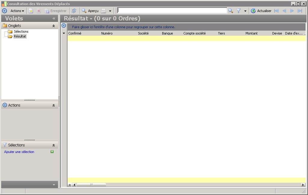Click the blue circle icon beside the grouping bar
Viewport: 308px width, 195px height.
point(64,25)
